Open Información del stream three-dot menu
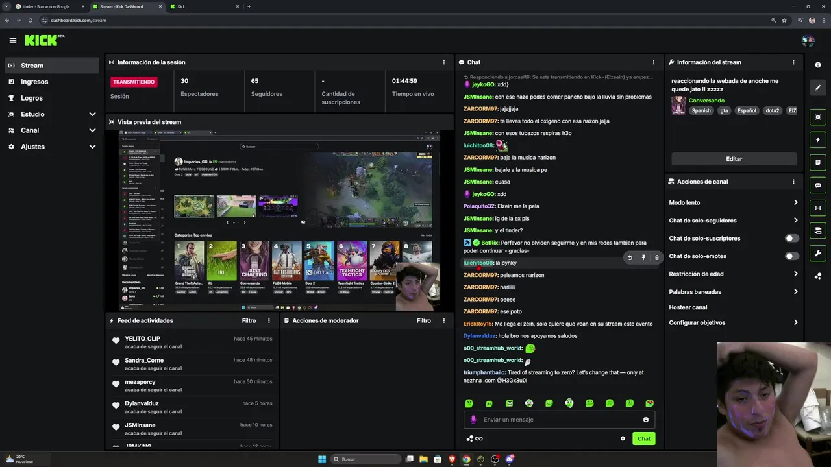The height and width of the screenshot is (467, 831). pos(793,62)
